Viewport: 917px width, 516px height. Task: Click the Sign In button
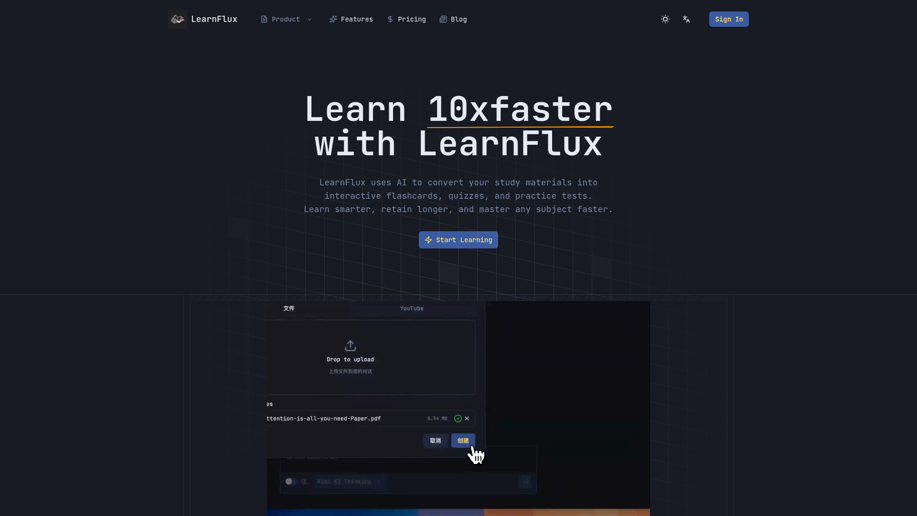coord(728,19)
